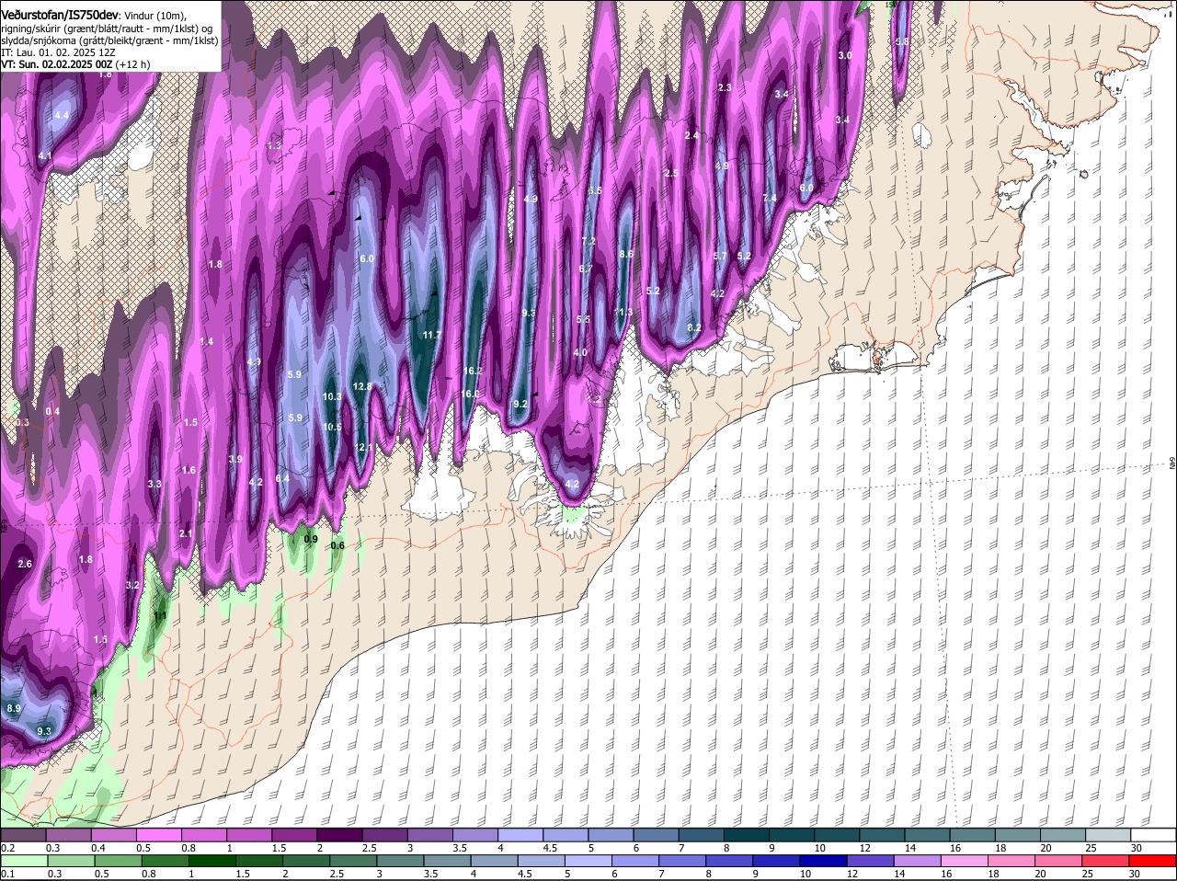Click the 6.4 precipitation value
The image size is (1177, 881).
tap(282, 478)
